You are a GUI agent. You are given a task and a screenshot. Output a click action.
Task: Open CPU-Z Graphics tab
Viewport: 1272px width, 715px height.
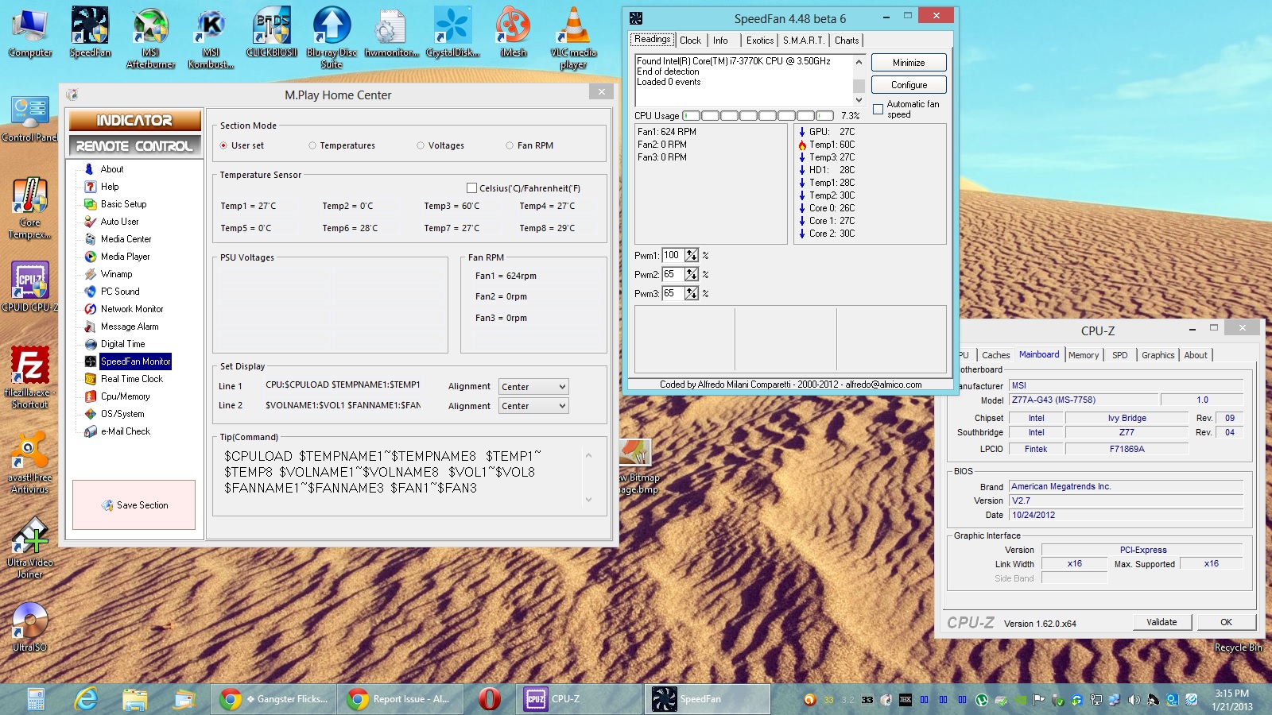(x=1158, y=355)
